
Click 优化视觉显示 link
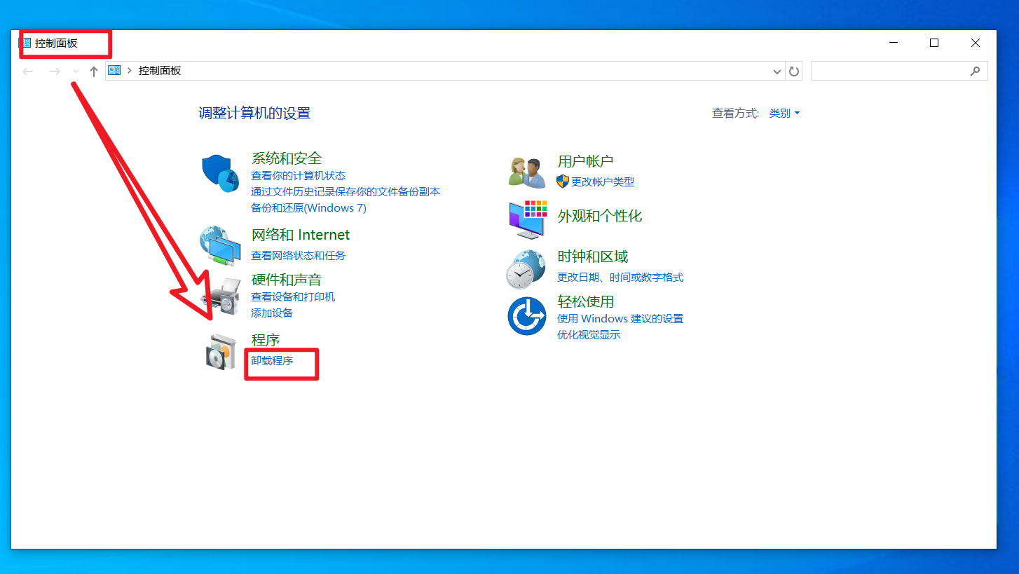(x=589, y=335)
